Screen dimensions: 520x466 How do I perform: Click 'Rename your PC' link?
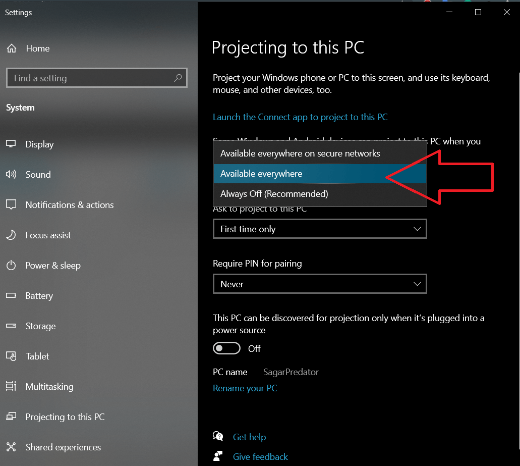click(245, 388)
